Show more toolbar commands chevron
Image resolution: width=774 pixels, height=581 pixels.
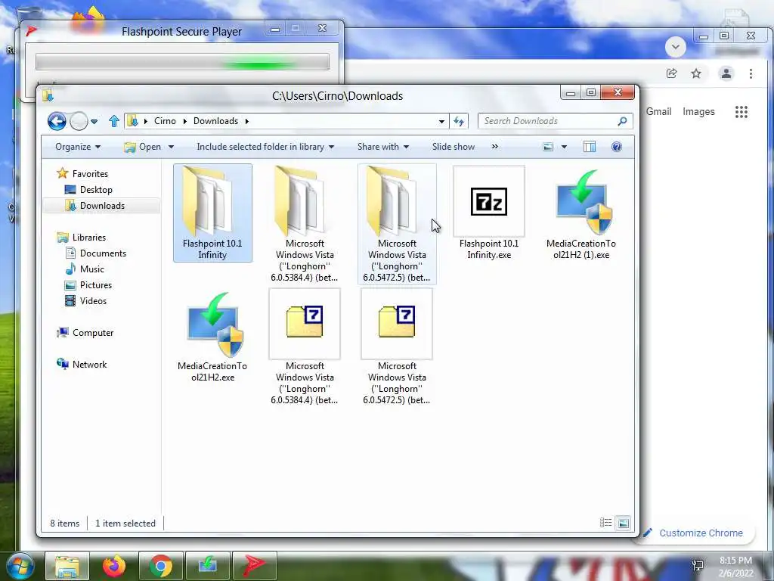[x=494, y=147]
